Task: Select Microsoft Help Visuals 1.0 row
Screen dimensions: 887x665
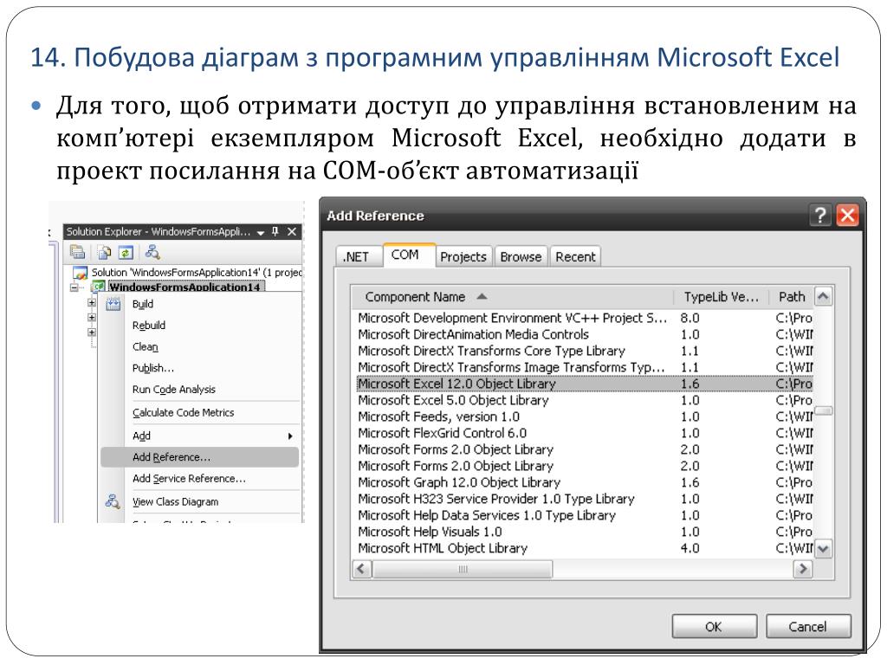Action: (585, 532)
